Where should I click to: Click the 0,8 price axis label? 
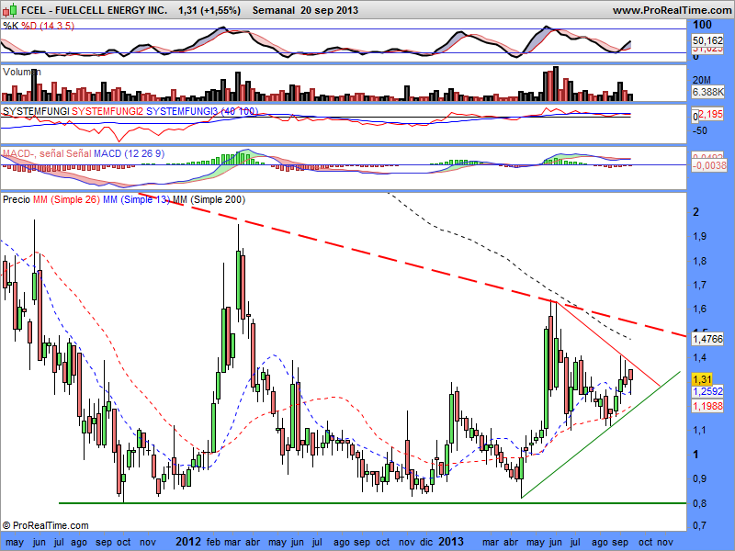point(700,503)
